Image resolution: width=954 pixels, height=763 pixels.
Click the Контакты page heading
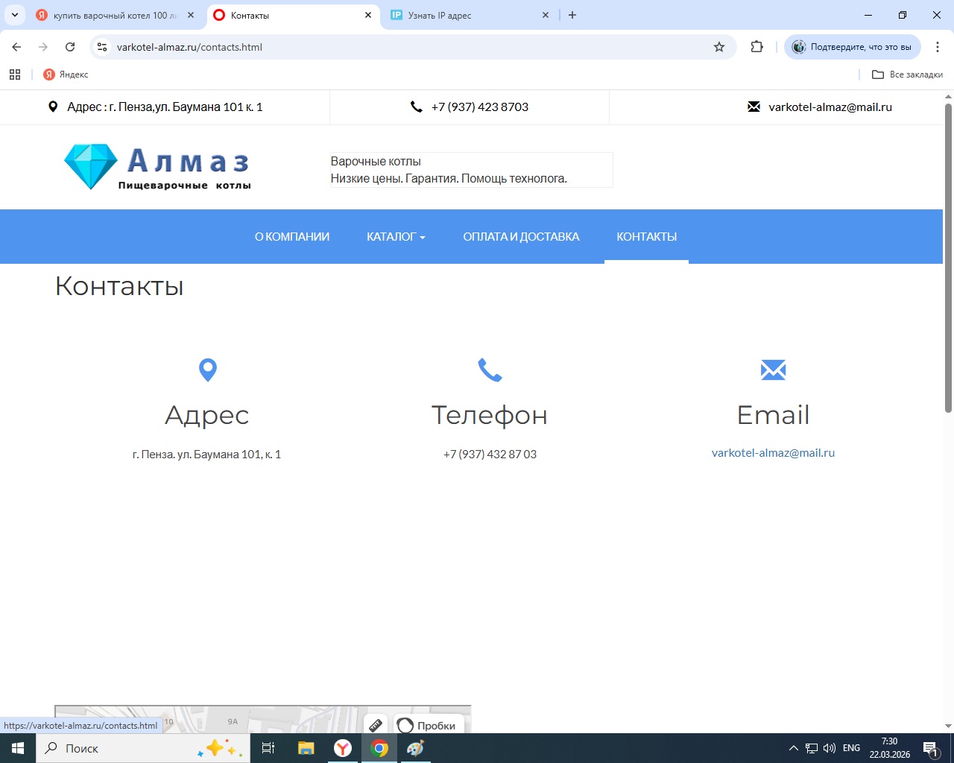pyautogui.click(x=119, y=286)
